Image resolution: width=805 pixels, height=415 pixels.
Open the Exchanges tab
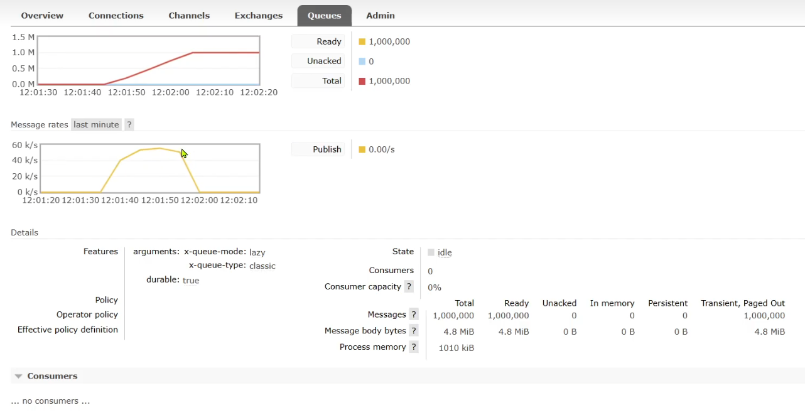tap(259, 16)
